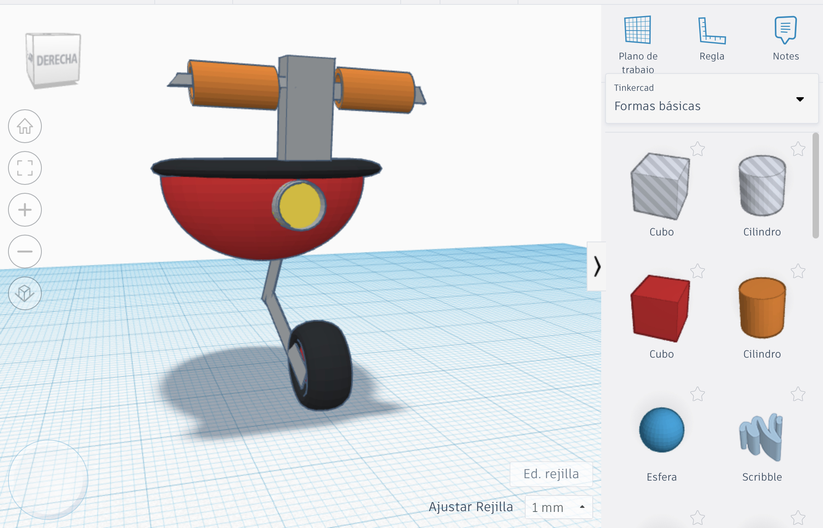
Task: Toggle perspective view with the view mode icon
Action: tap(25, 294)
